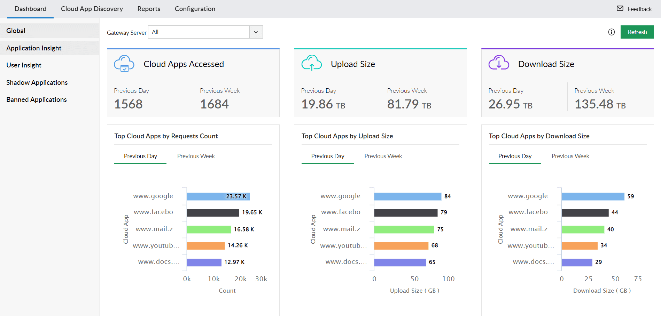Select Shadow Applications in the sidebar
The width and height of the screenshot is (661, 316).
[37, 82]
